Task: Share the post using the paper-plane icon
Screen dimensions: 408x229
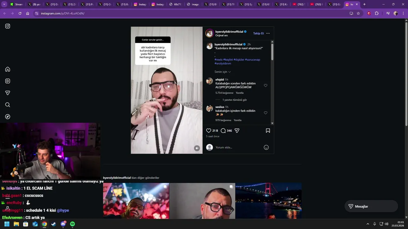Action: (x=237, y=131)
